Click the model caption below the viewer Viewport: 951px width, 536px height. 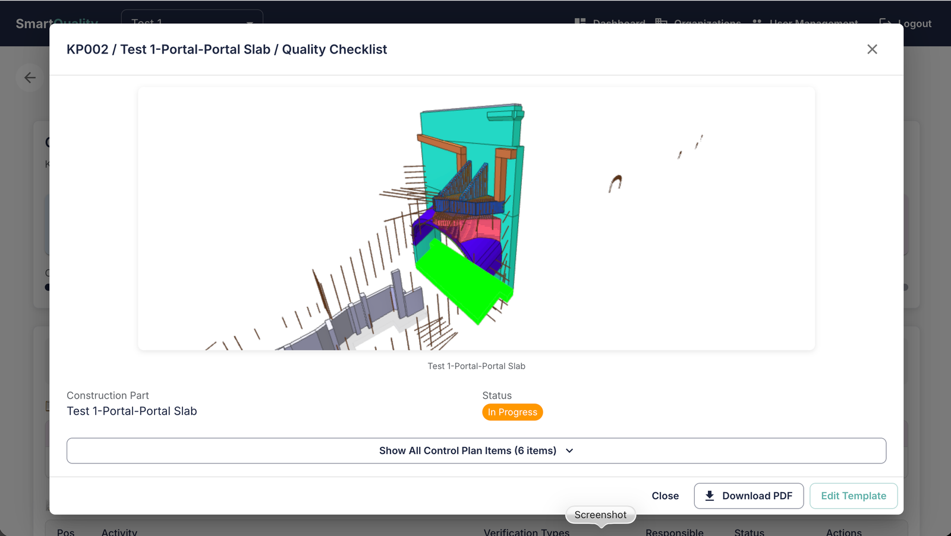[476, 366]
